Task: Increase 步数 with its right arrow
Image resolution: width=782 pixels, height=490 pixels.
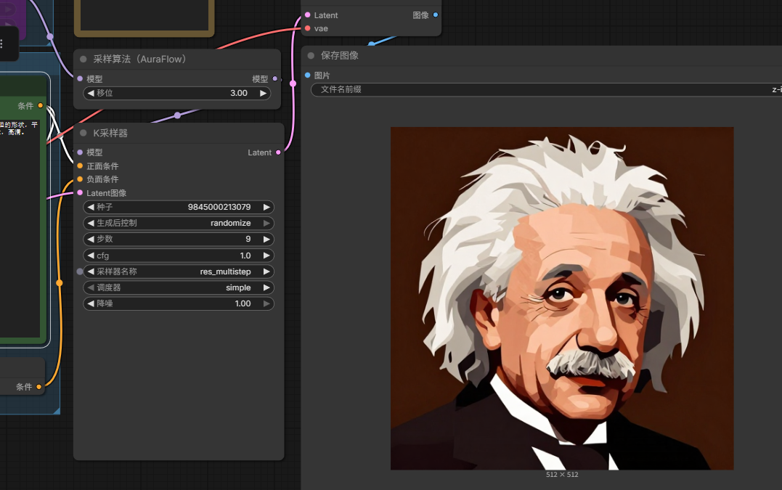Action: 266,239
